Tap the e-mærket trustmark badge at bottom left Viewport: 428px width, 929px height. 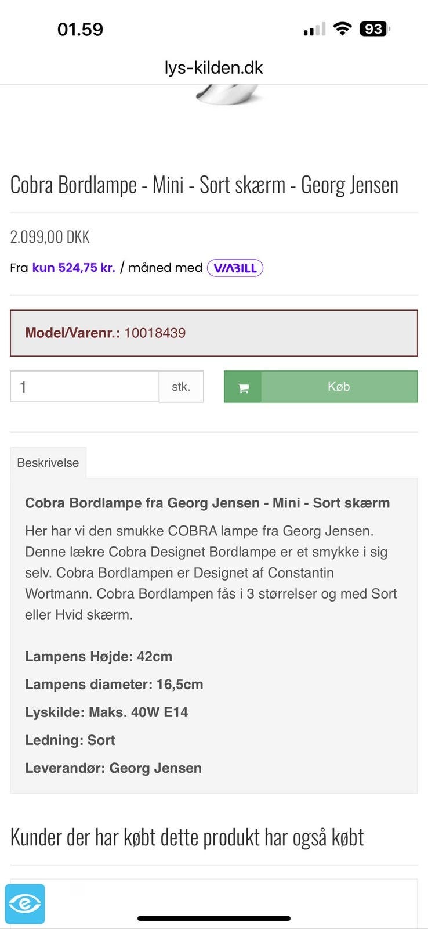pos(26,902)
